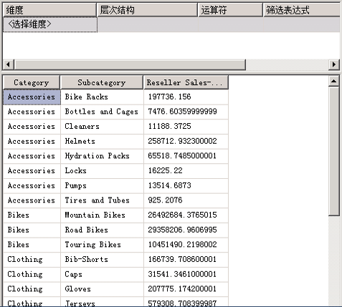The height and width of the screenshot is (307, 342).
Task: Select the 10451490.2198002 value cell
Action: coord(186,245)
